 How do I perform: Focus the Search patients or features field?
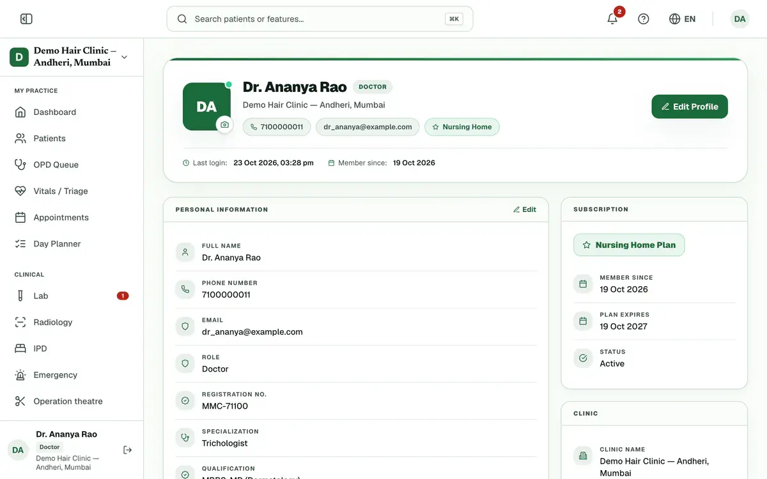coord(320,19)
